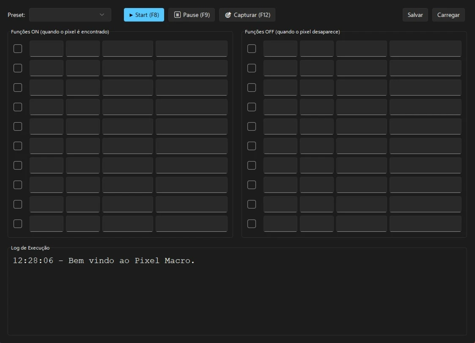This screenshot has width=475, height=343.
Task: Click widest field in first Funções ON row
Action: point(191,49)
